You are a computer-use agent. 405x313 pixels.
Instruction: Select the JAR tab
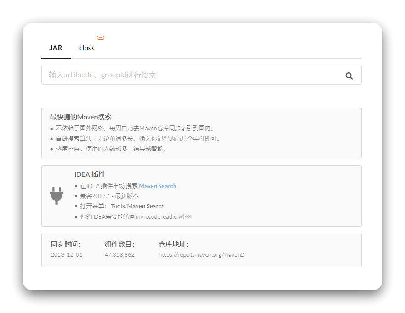(x=55, y=48)
